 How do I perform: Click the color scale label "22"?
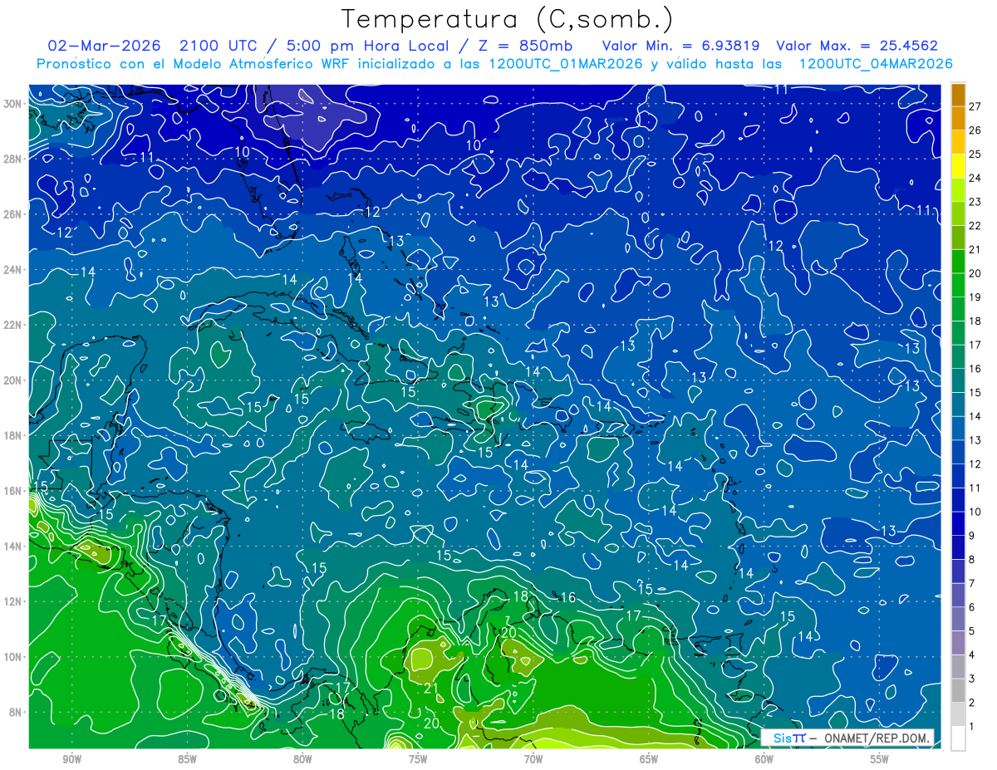click(975, 226)
